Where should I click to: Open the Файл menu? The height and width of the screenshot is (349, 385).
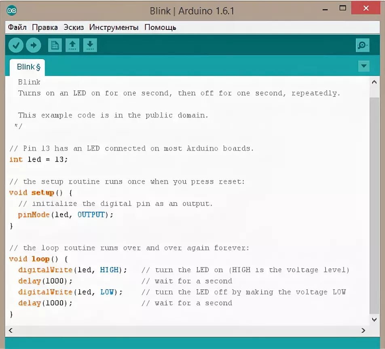(17, 27)
